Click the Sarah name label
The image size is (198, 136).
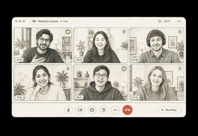[79, 60]
